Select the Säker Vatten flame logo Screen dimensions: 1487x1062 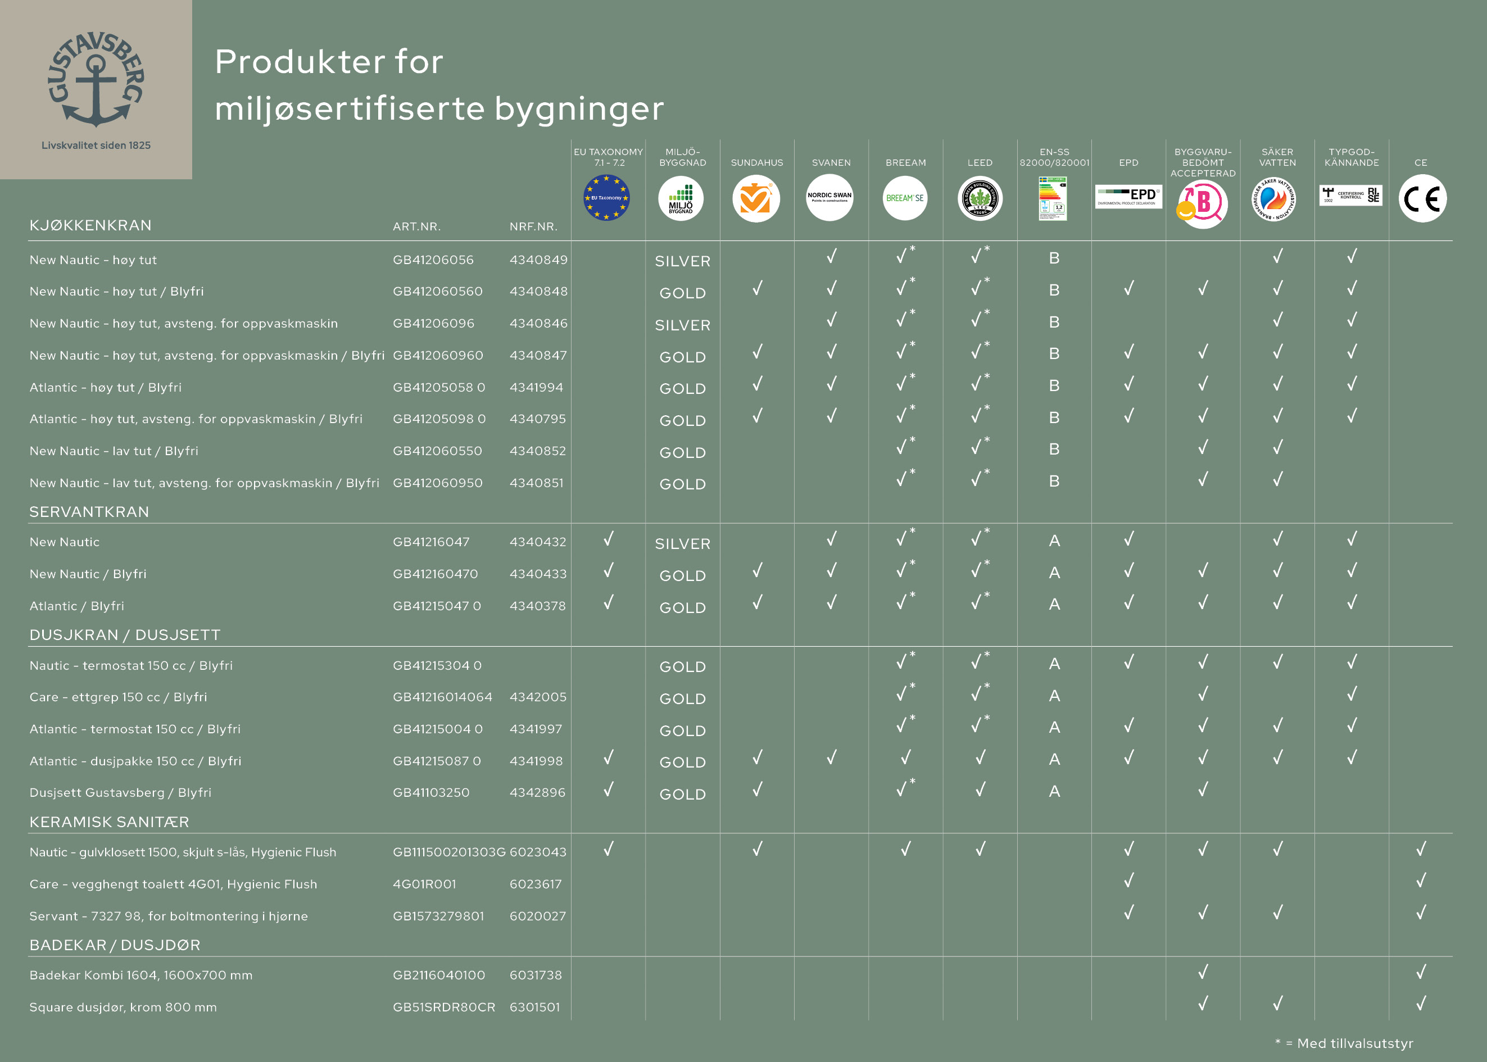(1275, 199)
